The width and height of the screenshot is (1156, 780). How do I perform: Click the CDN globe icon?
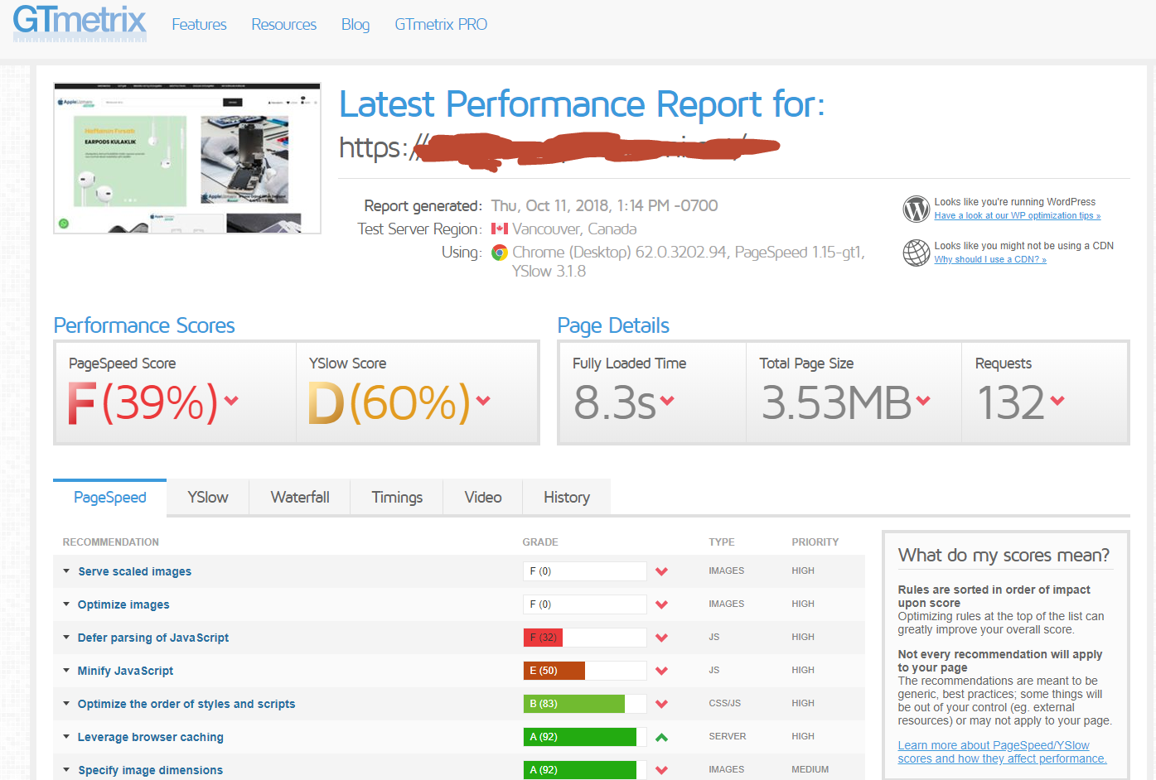(x=917, y=253)
